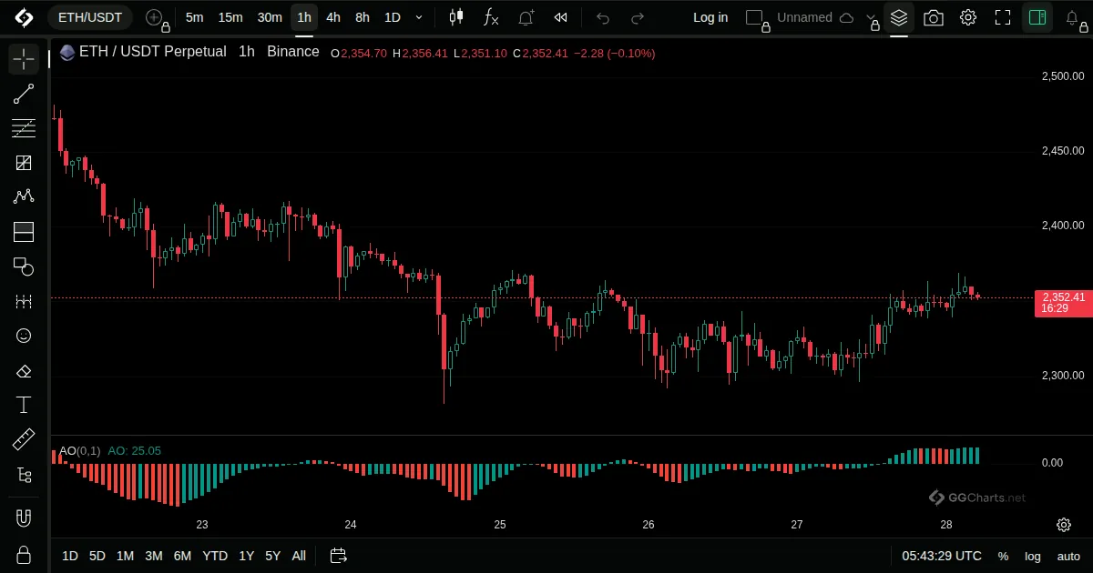Select the text annotation tool
The width and height of the screenshot is (1093, 573).
point(24,405)
